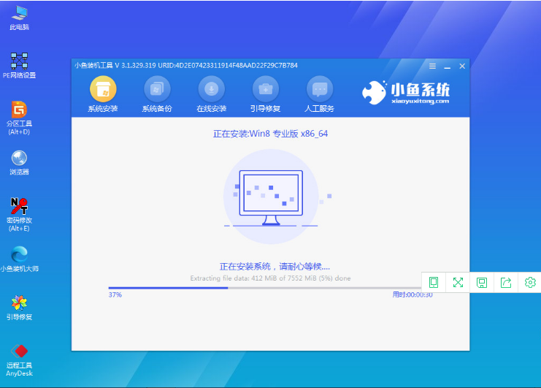Switch to the 系统备份 tab

point(157,94)
